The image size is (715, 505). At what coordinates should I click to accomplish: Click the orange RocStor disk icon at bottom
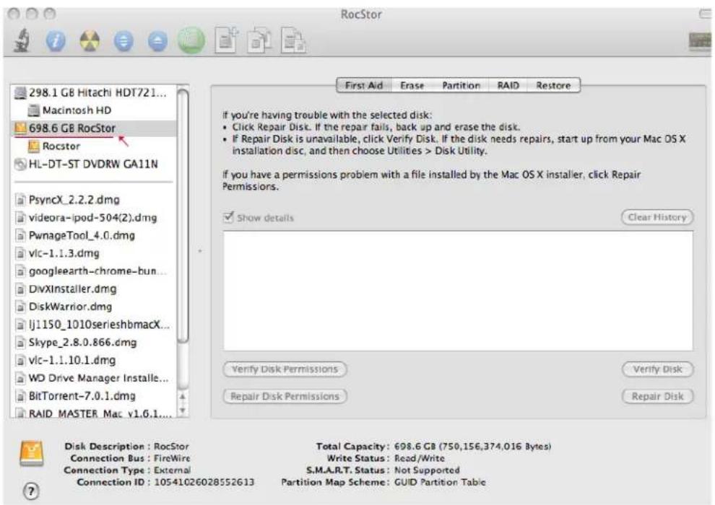32,454
